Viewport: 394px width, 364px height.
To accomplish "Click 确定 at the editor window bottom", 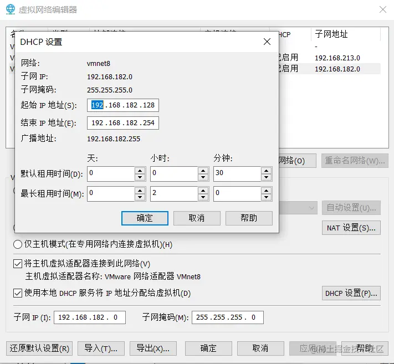I will (x=208, y=348).
